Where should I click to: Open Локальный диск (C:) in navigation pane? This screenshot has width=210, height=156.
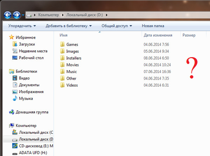point(36,133)
